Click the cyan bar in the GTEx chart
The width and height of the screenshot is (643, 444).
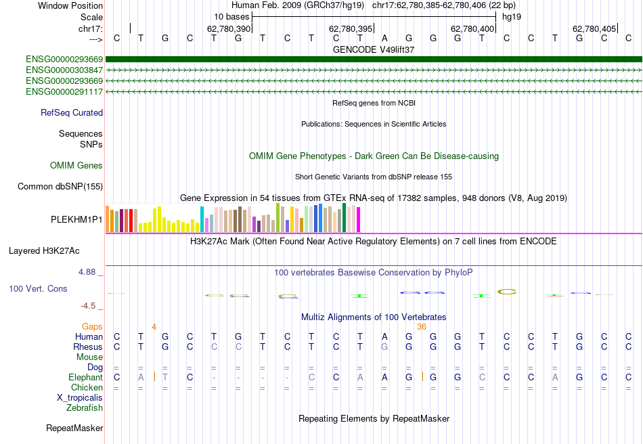202,219
